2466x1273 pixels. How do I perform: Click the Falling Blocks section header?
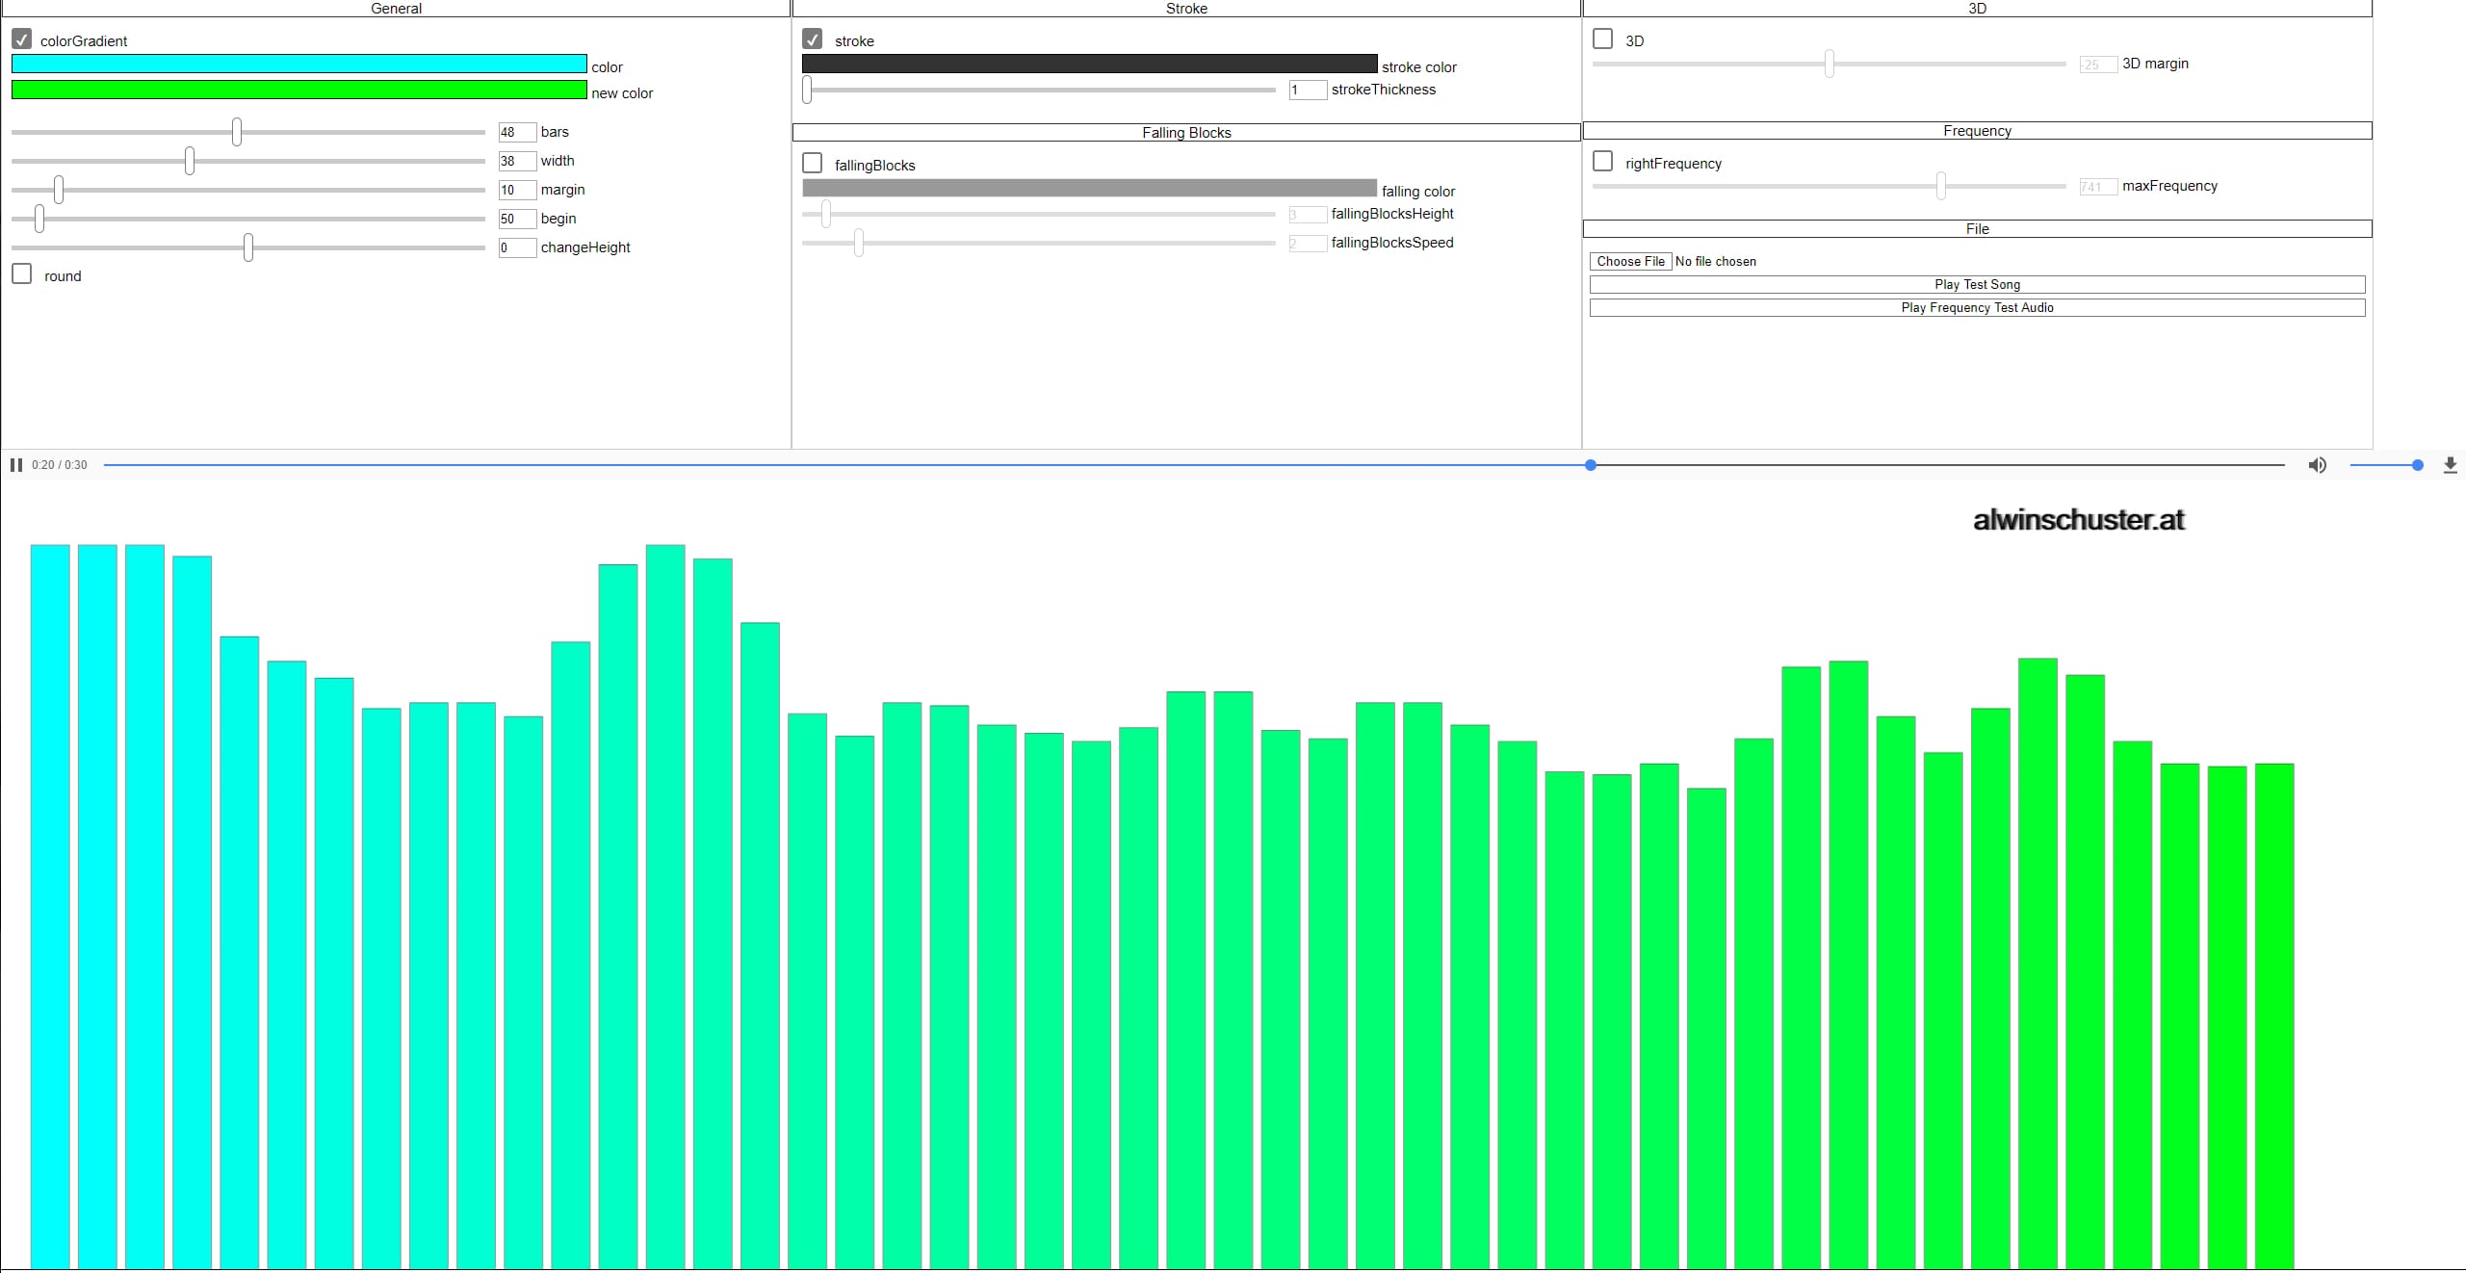1186,132
